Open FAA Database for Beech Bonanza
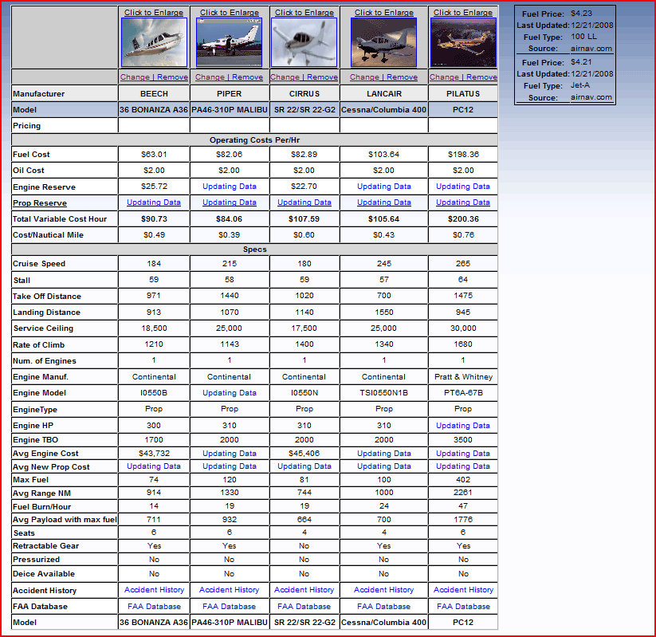Screen dimensions: 656x637 154,606
